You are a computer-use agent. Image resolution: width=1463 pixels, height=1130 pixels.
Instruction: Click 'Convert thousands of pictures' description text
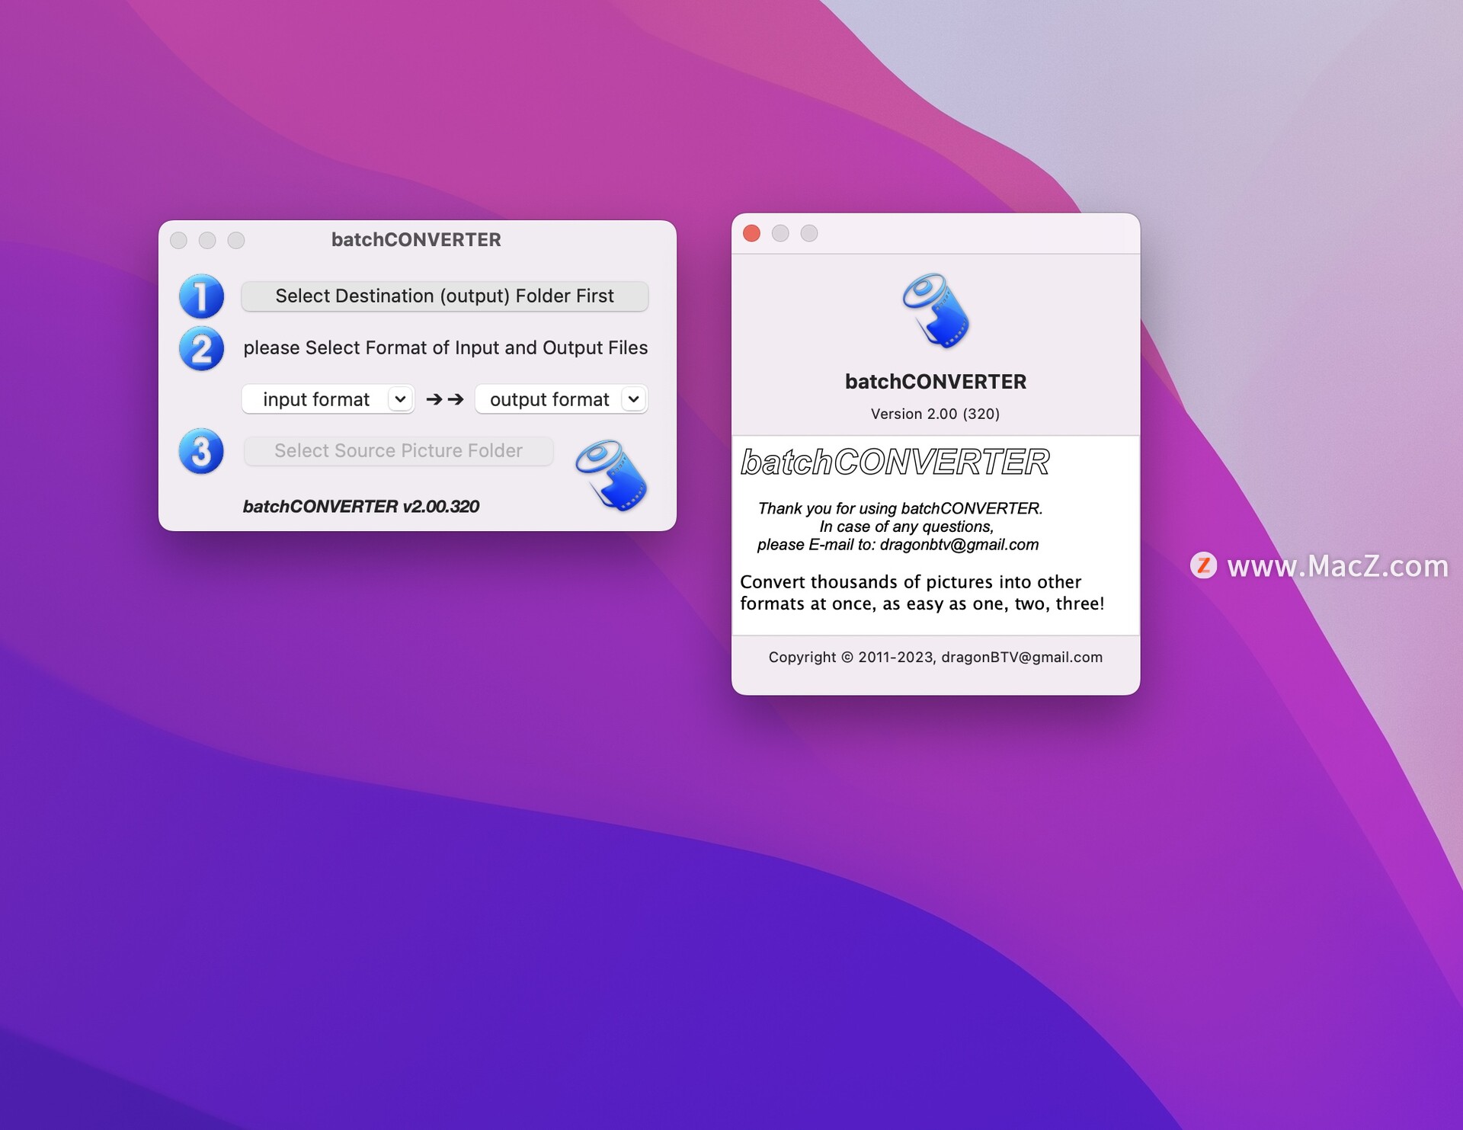[911, 582]
